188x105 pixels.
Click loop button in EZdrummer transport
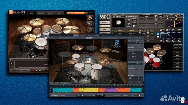pos(32,71)
